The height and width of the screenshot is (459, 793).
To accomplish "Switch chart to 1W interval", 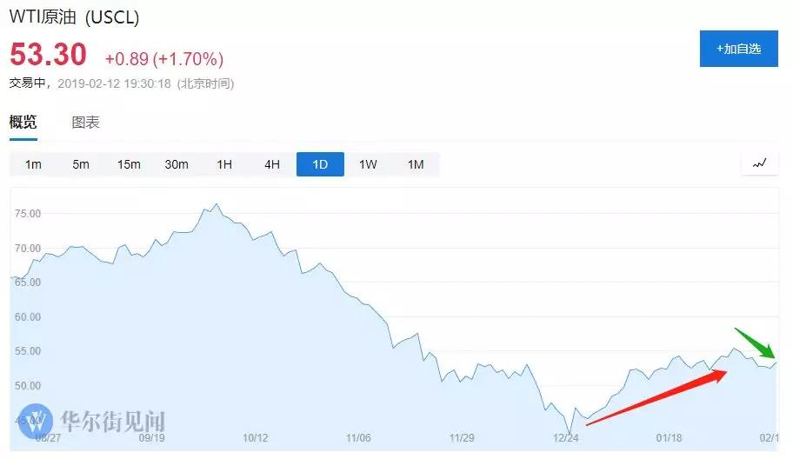I will point(368,164).
